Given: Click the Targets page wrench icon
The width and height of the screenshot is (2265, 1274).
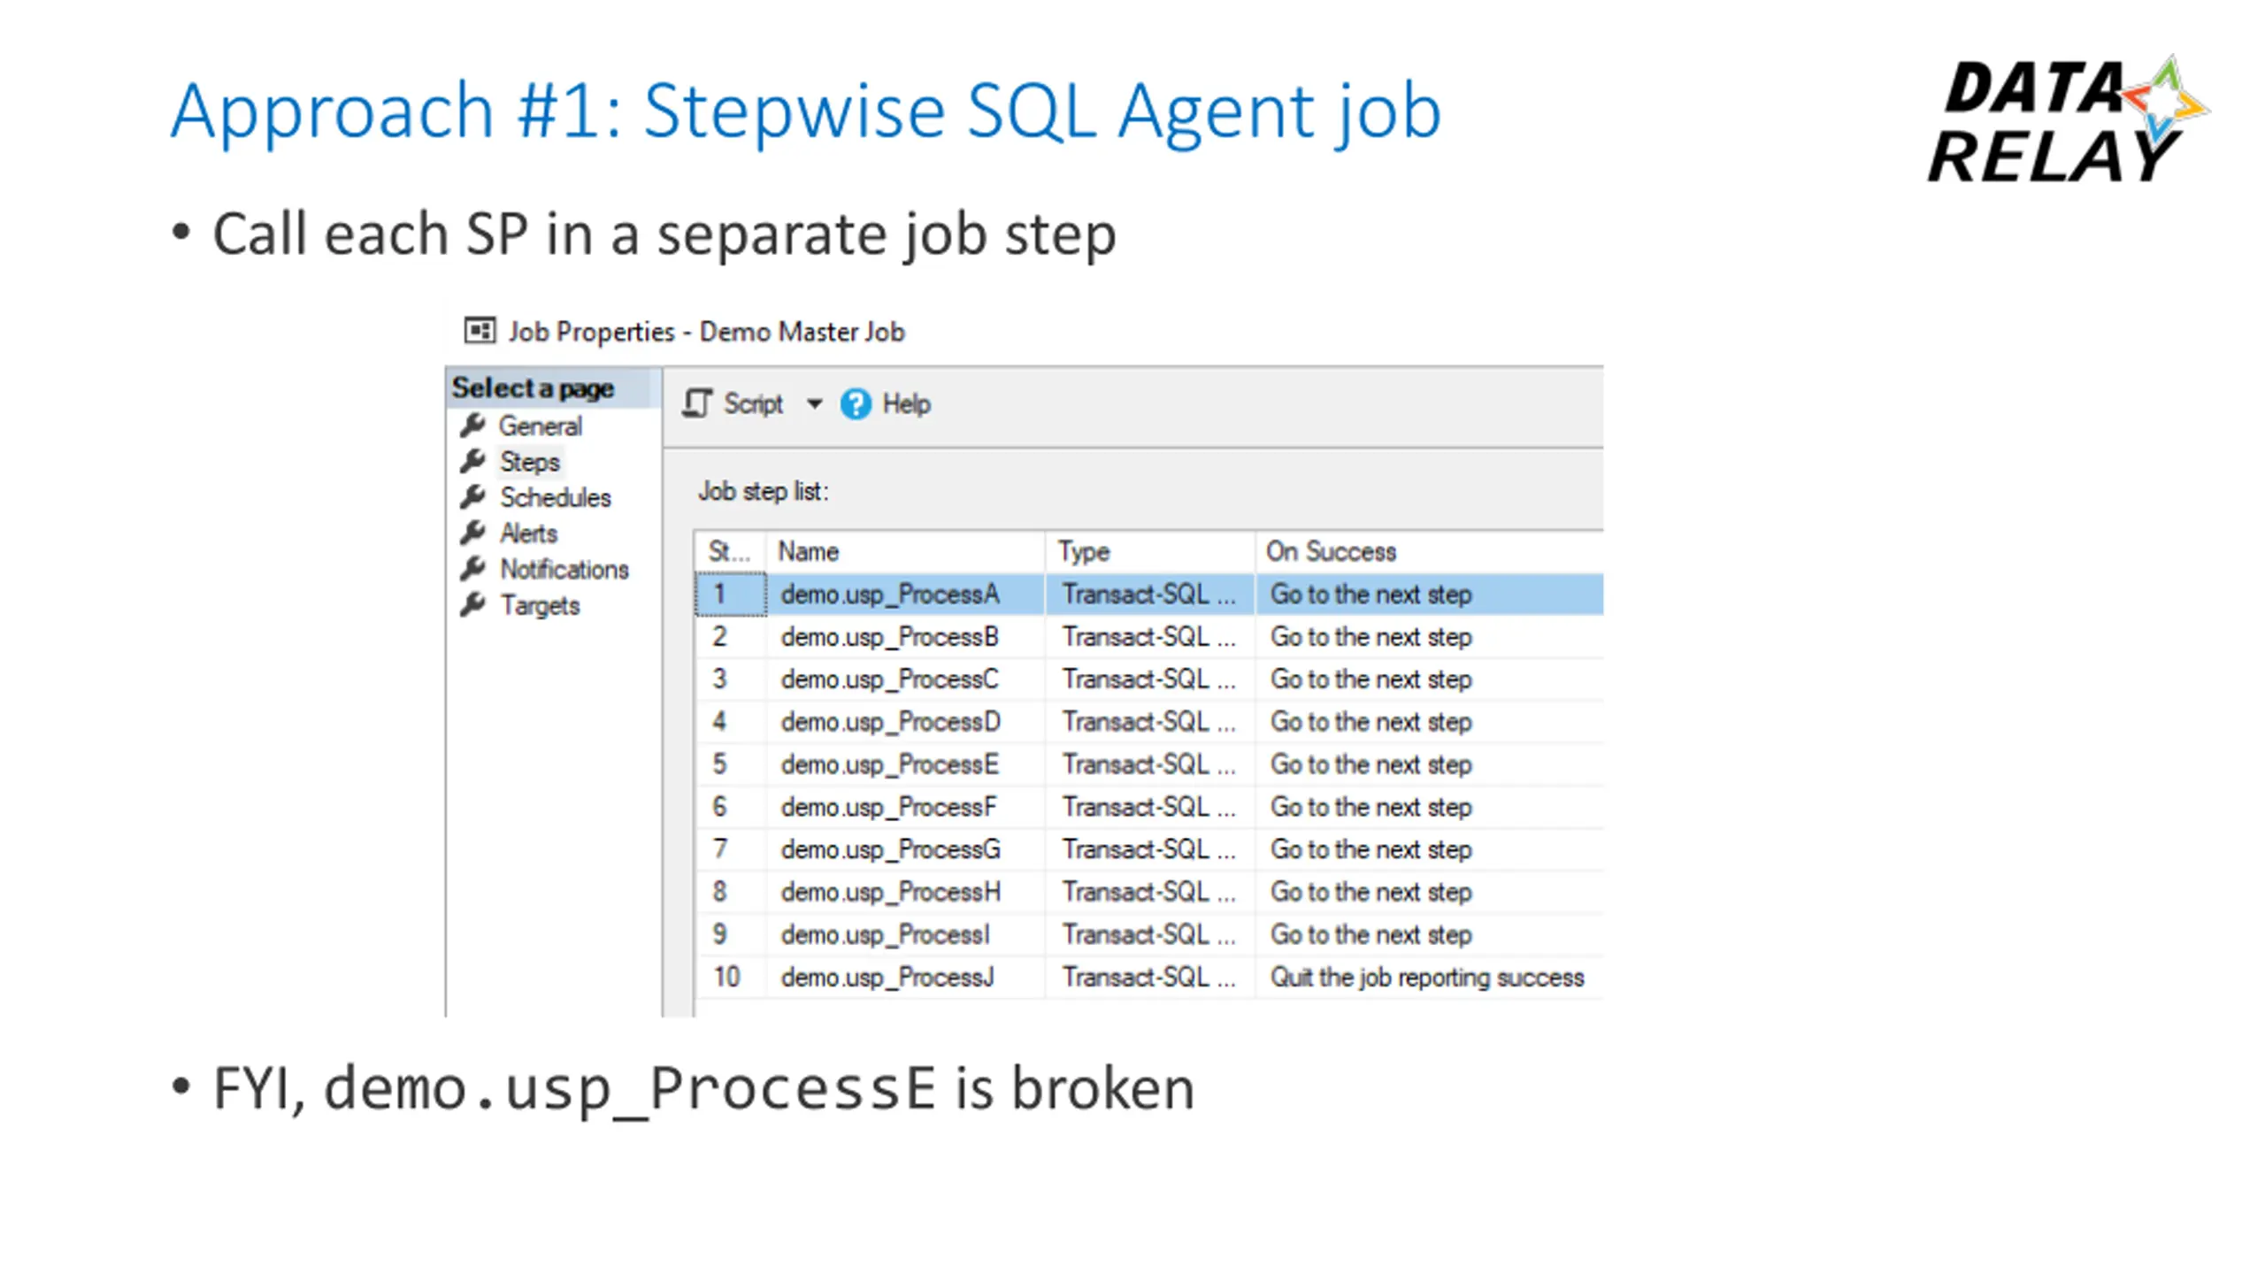Looking at the screenshot, I should coord(473,605).
